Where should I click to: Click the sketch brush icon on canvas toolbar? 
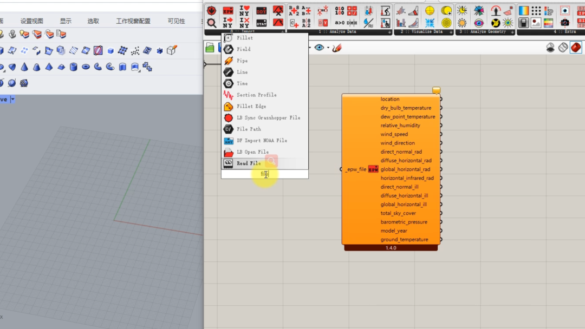tap(337, 48)
